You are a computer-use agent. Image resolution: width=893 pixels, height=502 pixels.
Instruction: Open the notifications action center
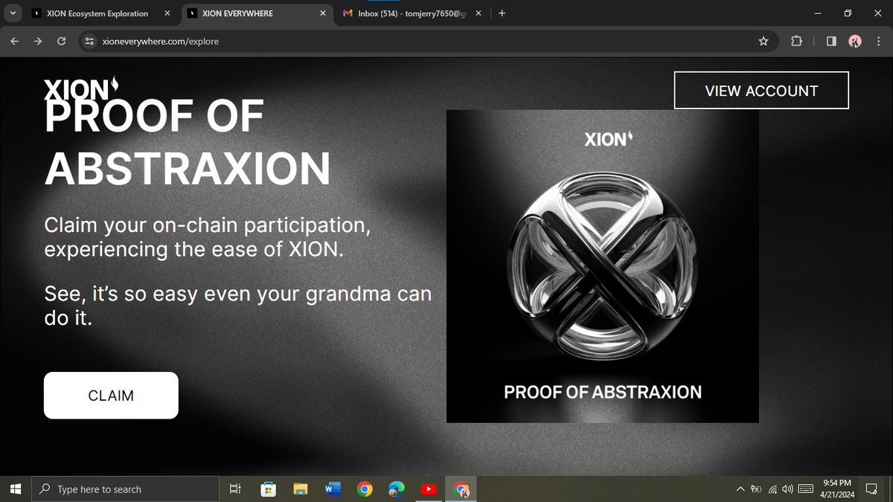872,489
